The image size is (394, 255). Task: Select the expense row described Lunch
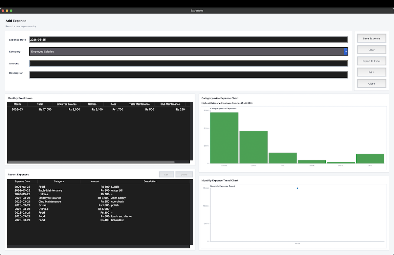point(98,187)
